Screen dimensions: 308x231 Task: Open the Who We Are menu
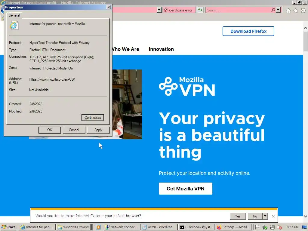point(125,49)
